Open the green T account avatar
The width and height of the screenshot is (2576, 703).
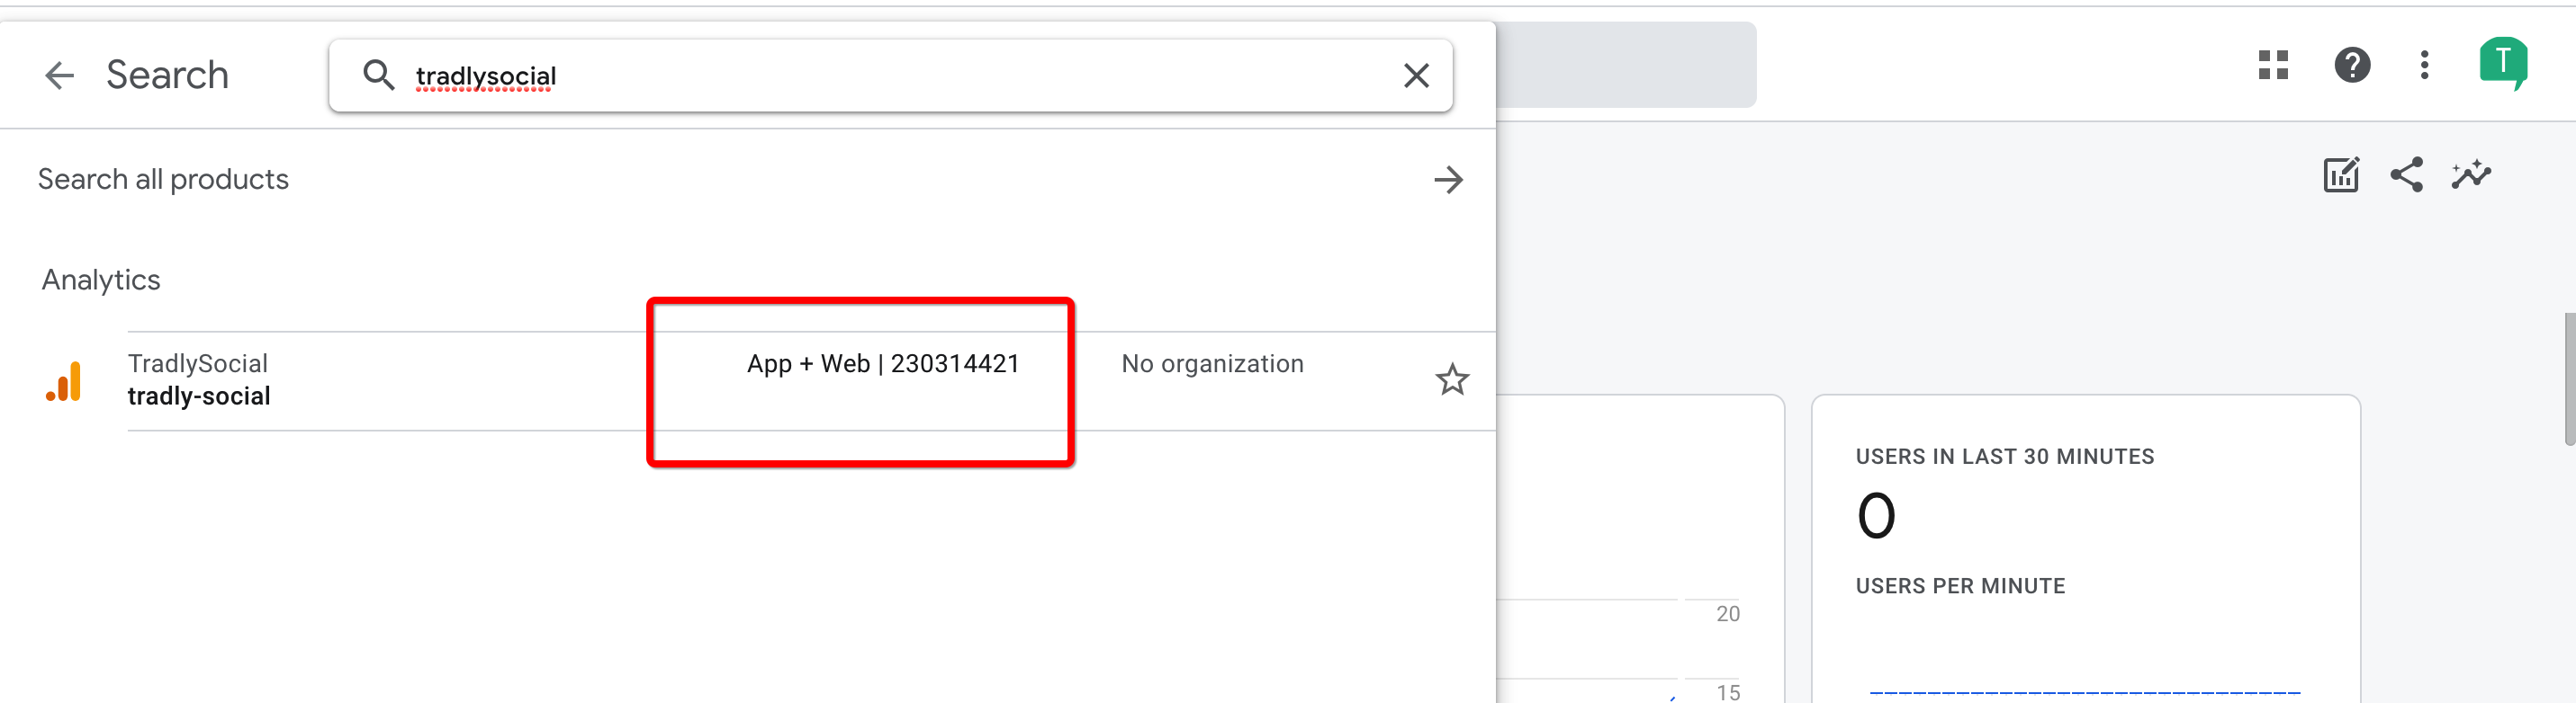click(x=2502, y=64)
